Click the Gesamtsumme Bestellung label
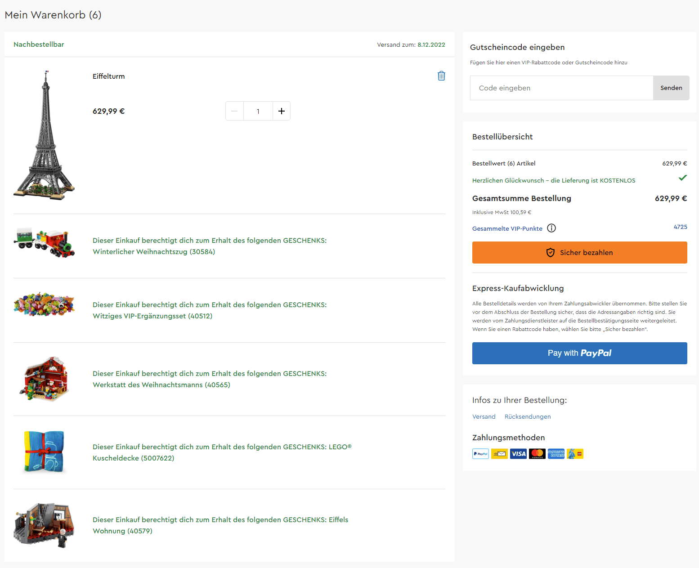 click(522, 198)
